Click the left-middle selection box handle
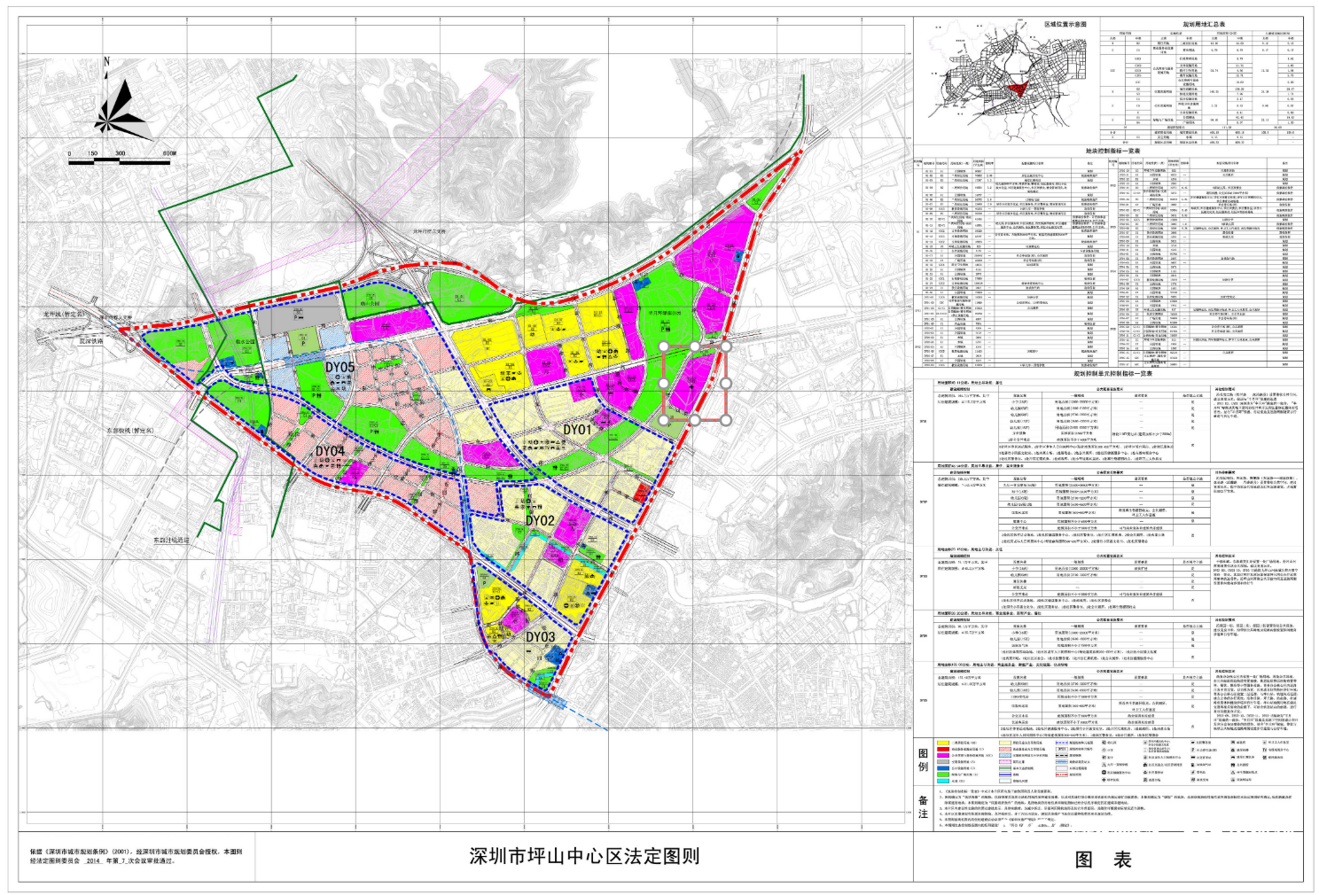1319x895 pixels. 665,384
